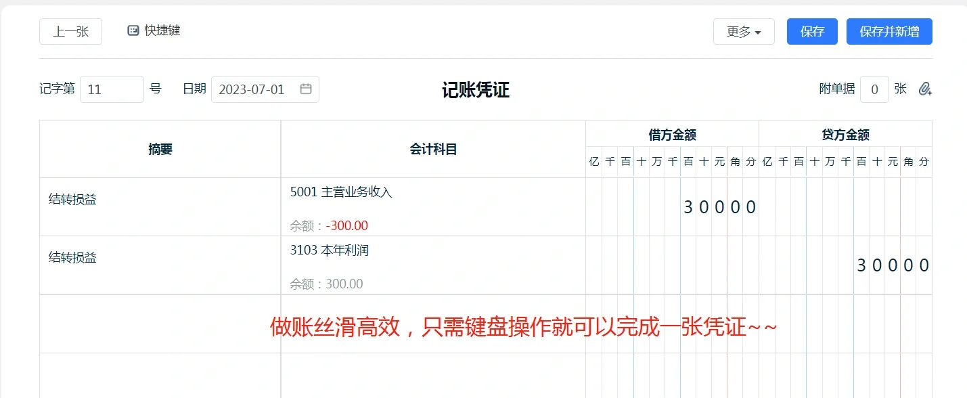This screenshot has width=967, height=398.
Task: Click the paperclip attachment icon
Action: click(x=924, y=89)
